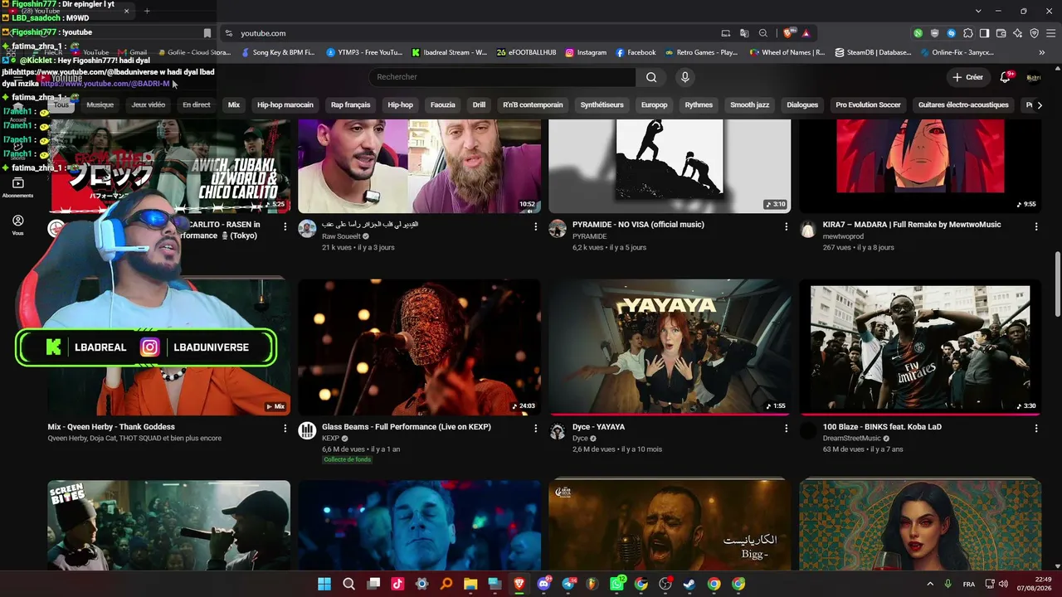Select the Musique filter chip
Screen dimensions: 1062x597
coord(100,105)
